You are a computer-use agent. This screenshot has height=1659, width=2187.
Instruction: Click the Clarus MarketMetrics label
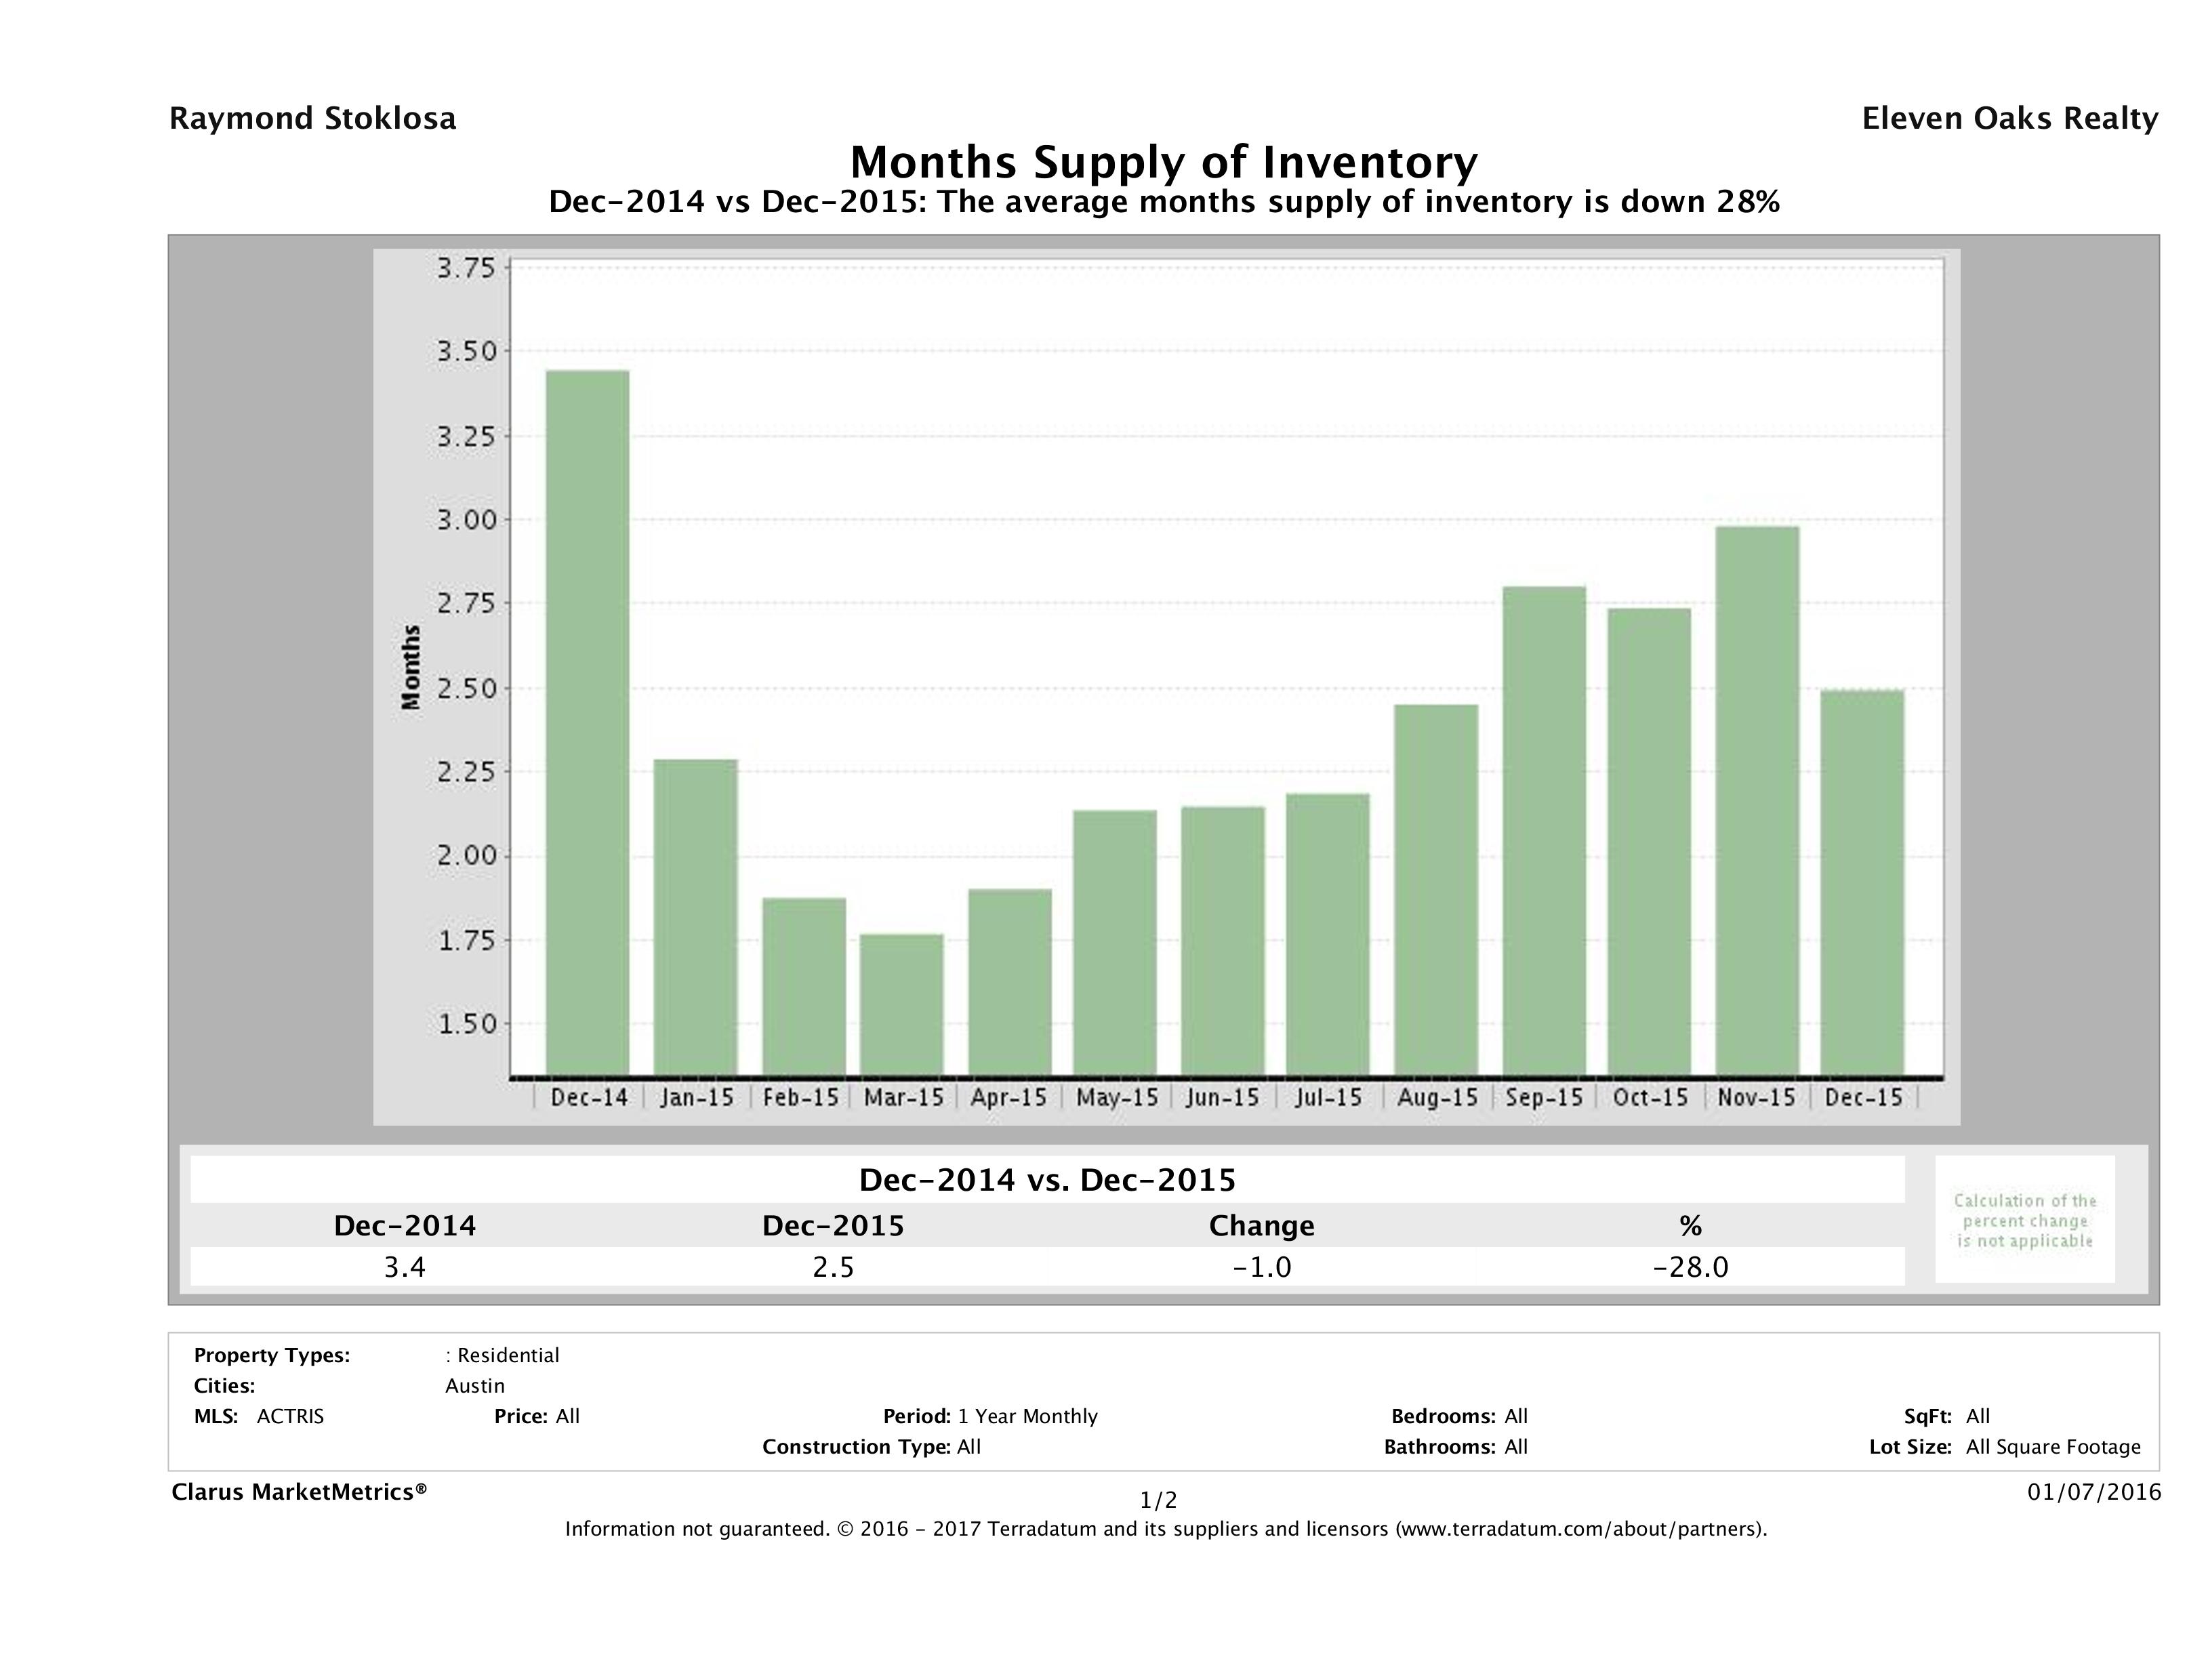coord(299,1492)
